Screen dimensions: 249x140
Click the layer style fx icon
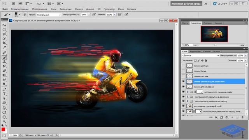[216, 117]
